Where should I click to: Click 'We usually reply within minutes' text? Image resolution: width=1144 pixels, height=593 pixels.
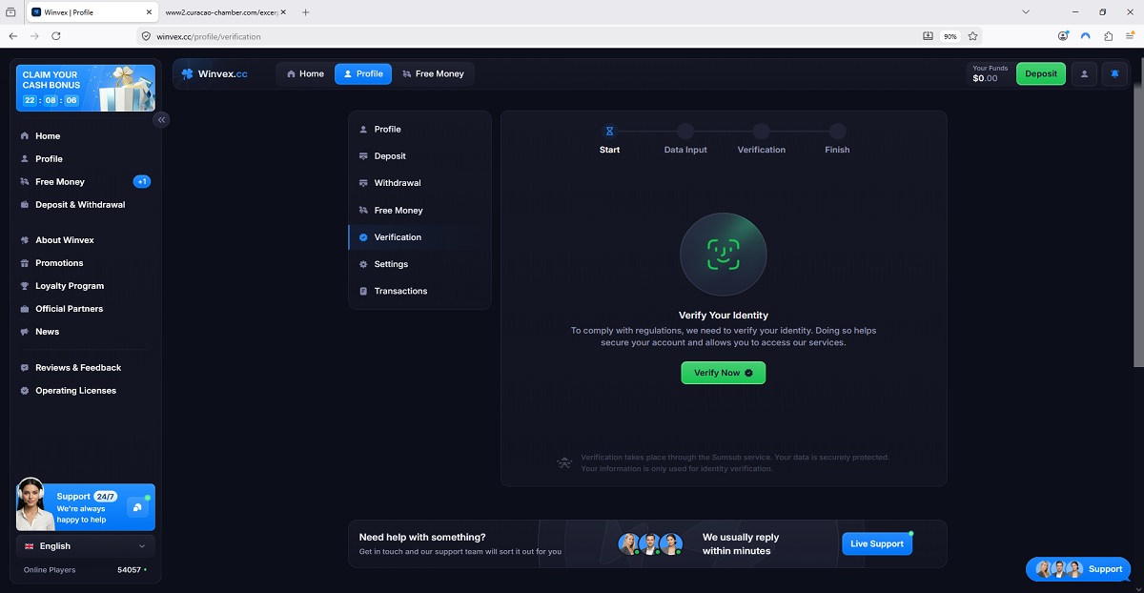pos(741,544)
